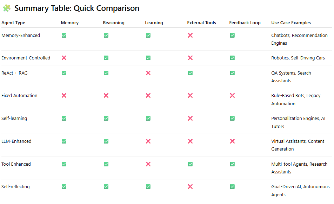Click the External Tools checkmark in ReAct + RAG row

coord(190,73)
